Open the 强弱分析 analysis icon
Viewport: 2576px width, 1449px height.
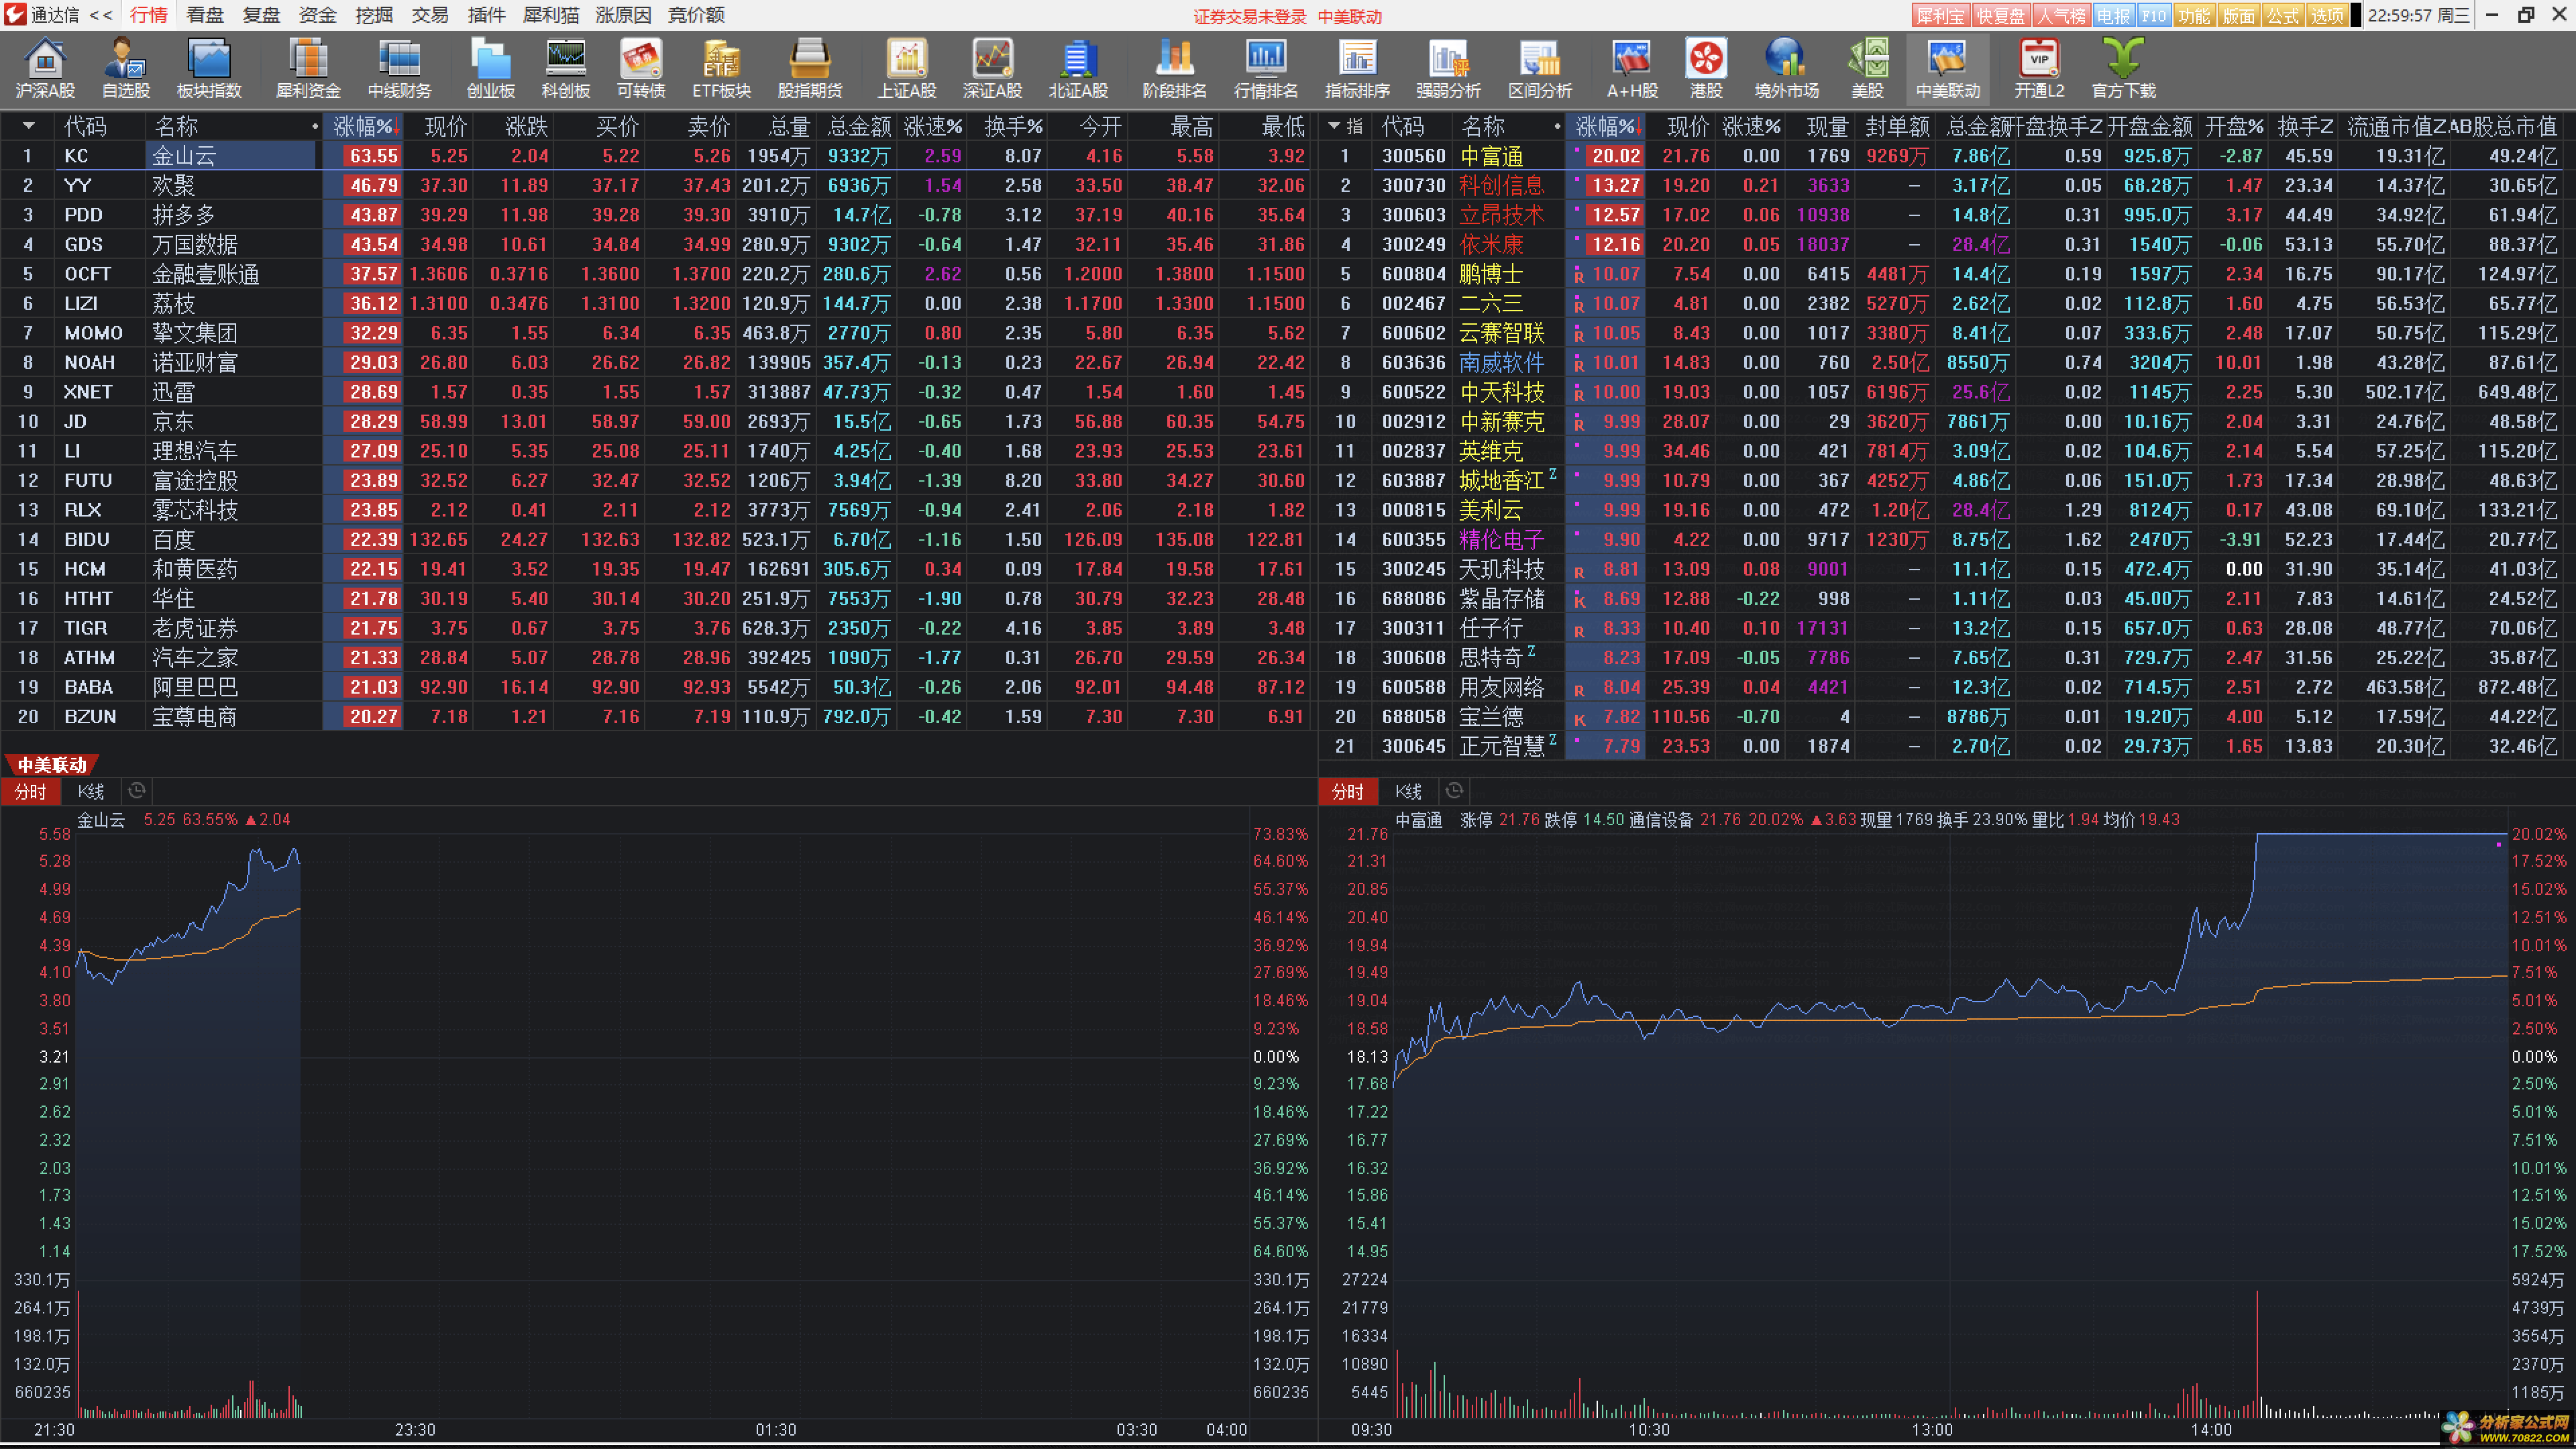pos(1448,69)
